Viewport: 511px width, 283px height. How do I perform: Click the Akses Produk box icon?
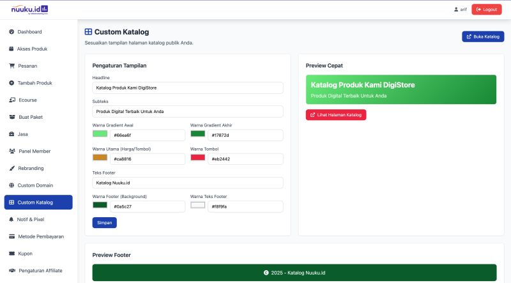(x=11, y=49)
